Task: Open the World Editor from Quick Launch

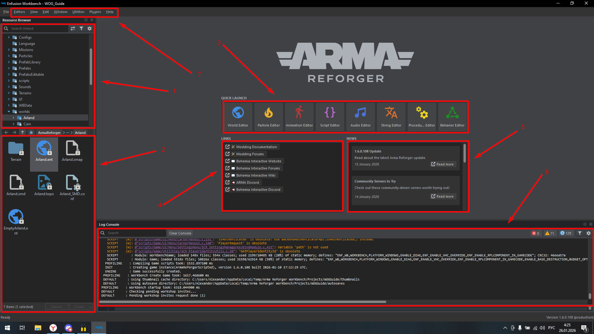Action: click(x=238, y=117)
